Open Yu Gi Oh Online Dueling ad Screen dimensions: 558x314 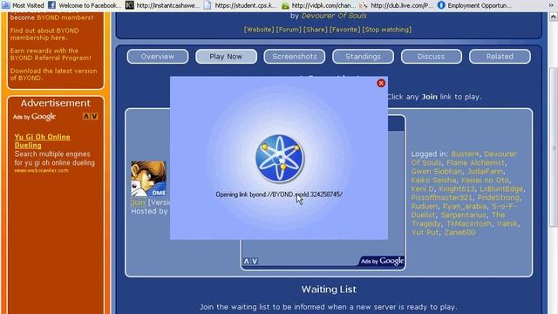43,141
